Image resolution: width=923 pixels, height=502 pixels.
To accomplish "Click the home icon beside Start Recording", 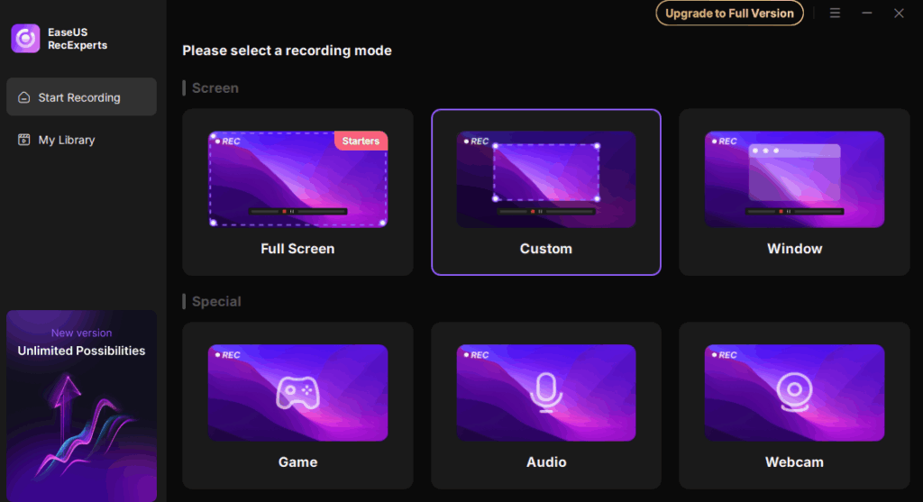I will 24,97.
